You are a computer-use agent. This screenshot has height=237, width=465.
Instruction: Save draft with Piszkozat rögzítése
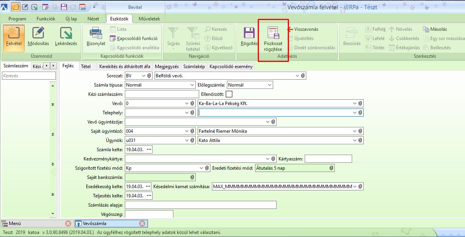point(273,40)
